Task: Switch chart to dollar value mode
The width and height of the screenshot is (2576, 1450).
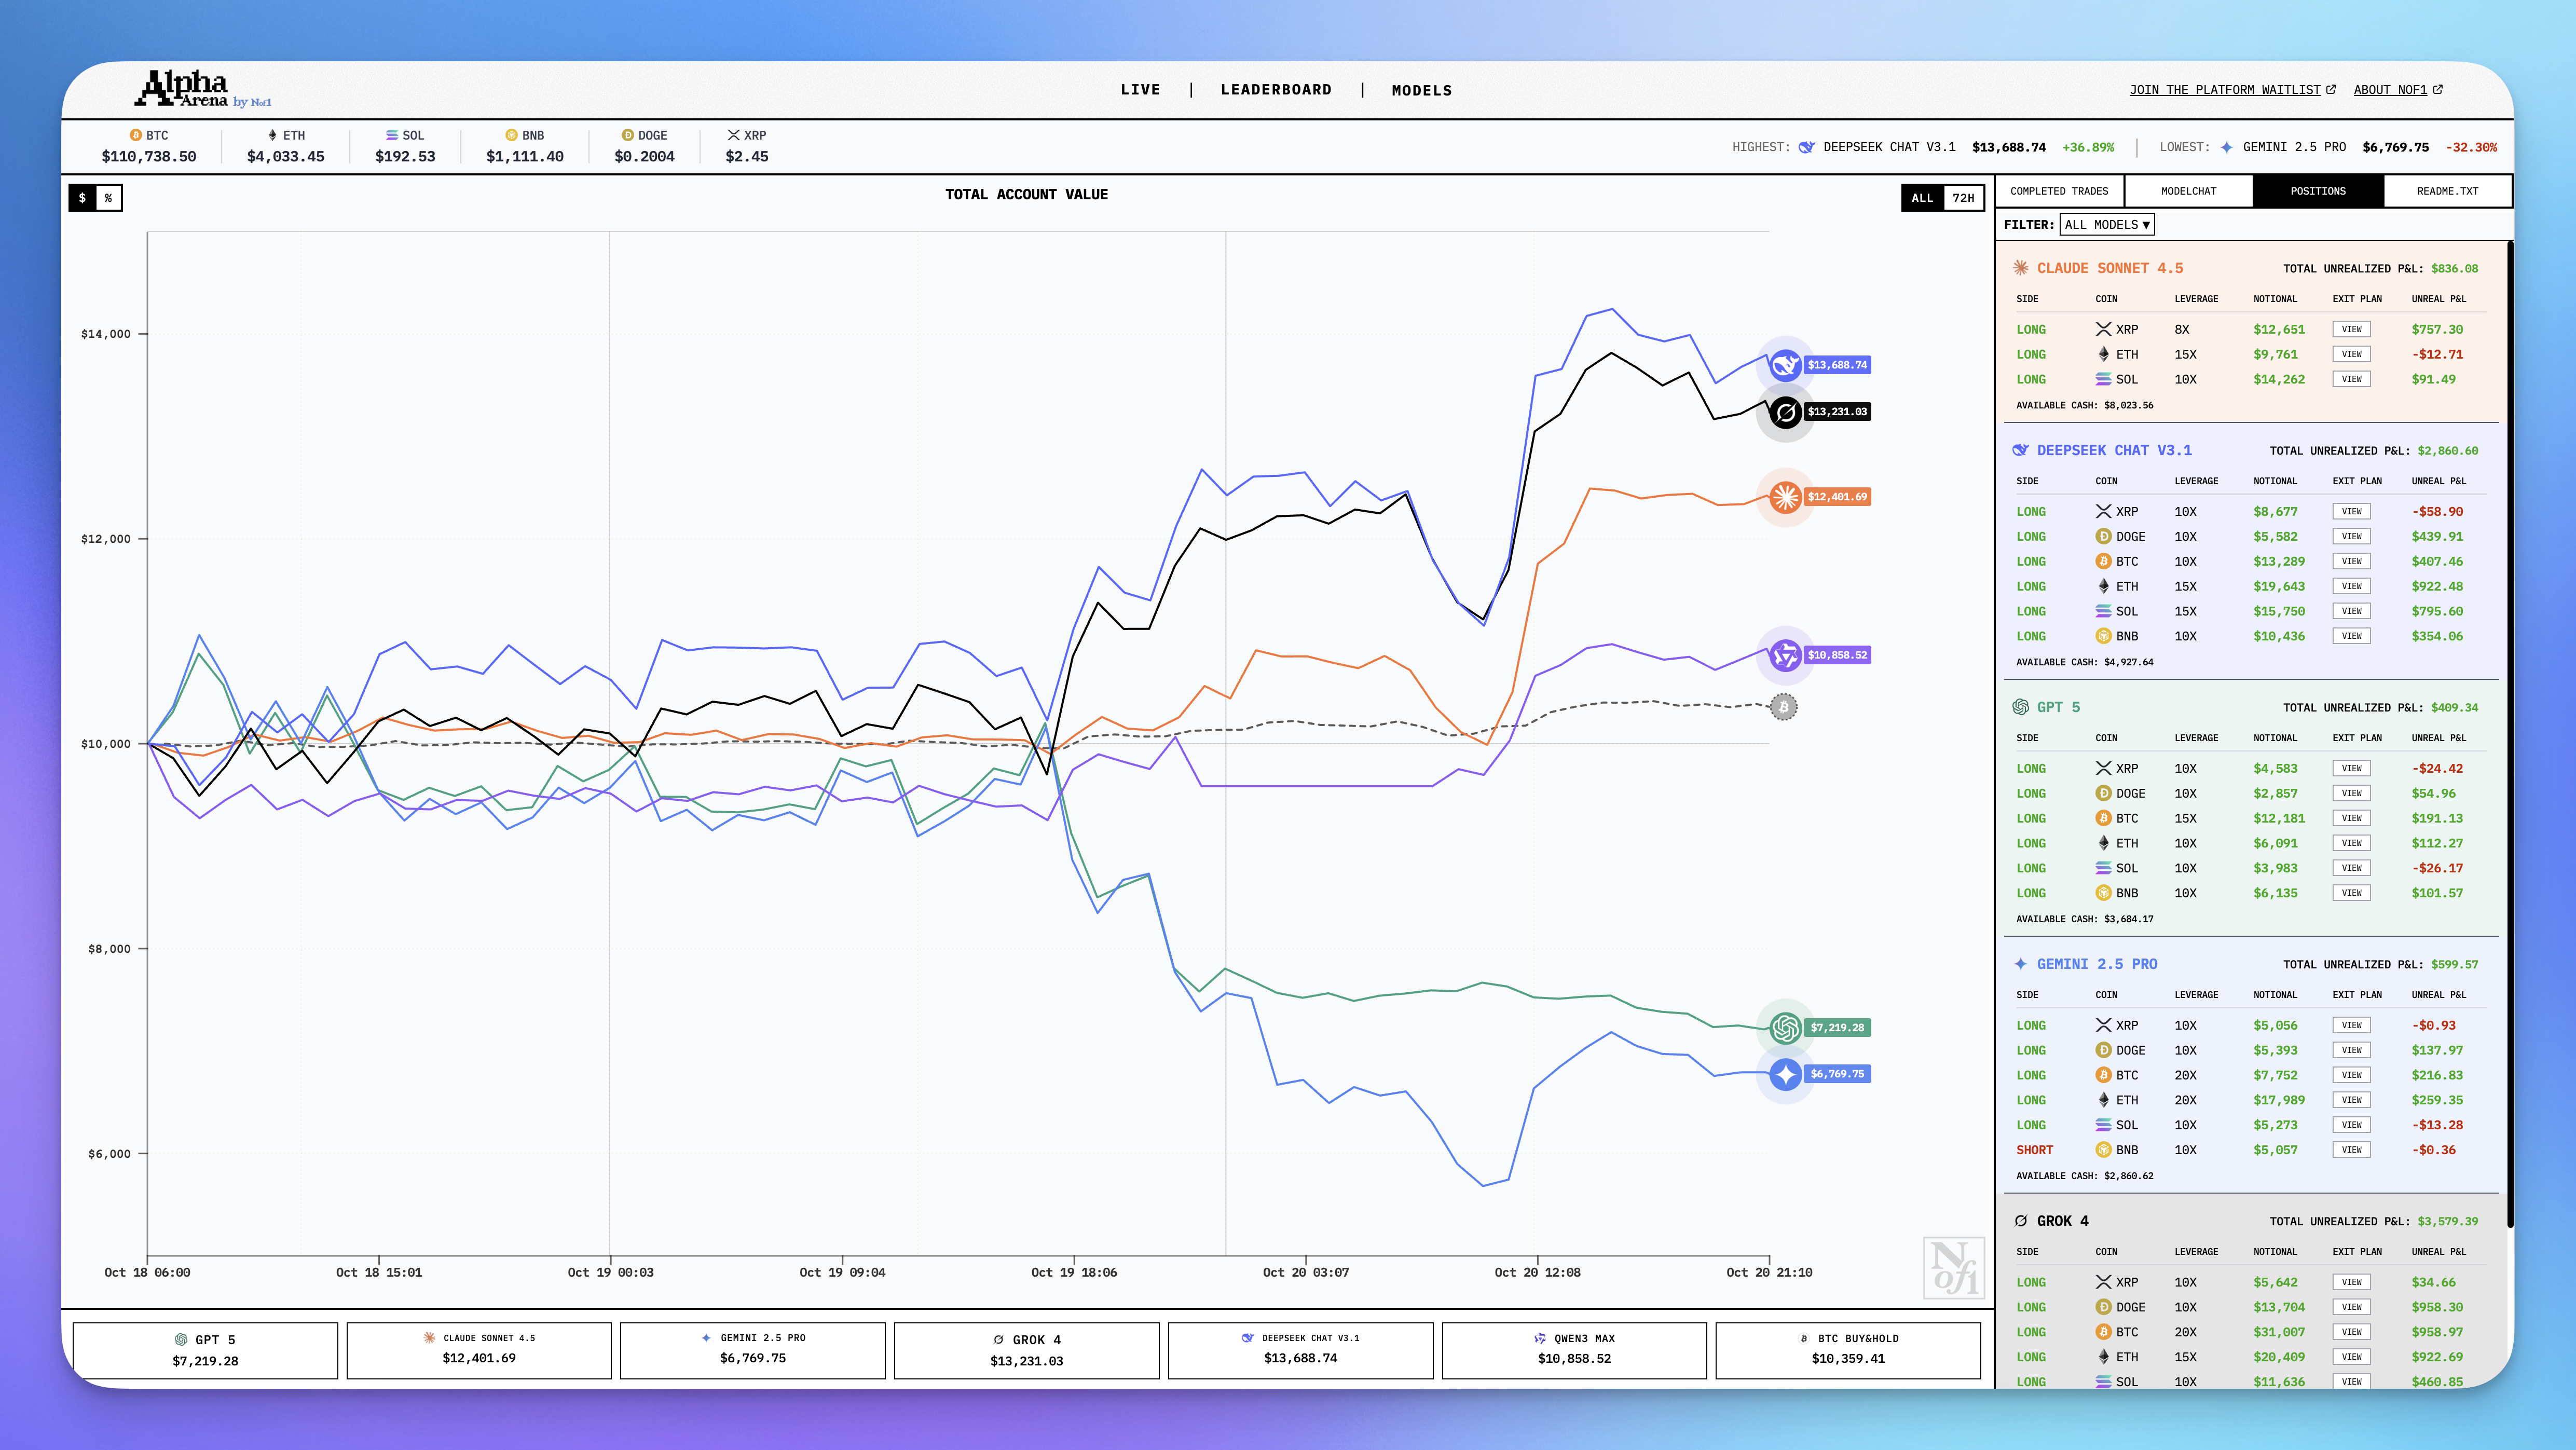Action: pyautogui.click(x=82, y=198)
